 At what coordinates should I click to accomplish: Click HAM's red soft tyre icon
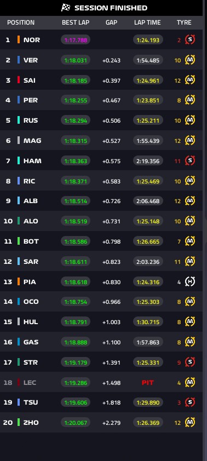tap(190, 160)
